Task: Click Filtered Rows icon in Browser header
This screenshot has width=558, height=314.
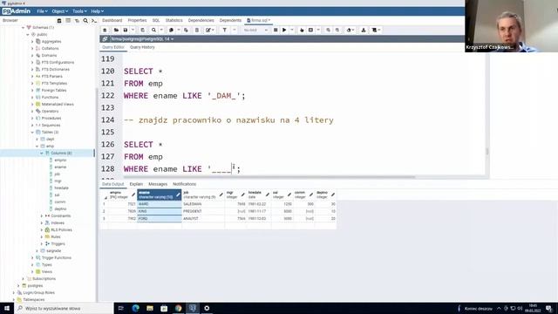Action: (77, 21)
